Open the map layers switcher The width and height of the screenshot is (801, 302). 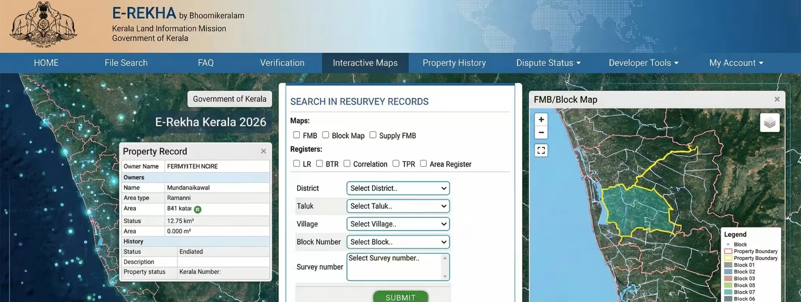pyautogui.click(x=770, y=123)
